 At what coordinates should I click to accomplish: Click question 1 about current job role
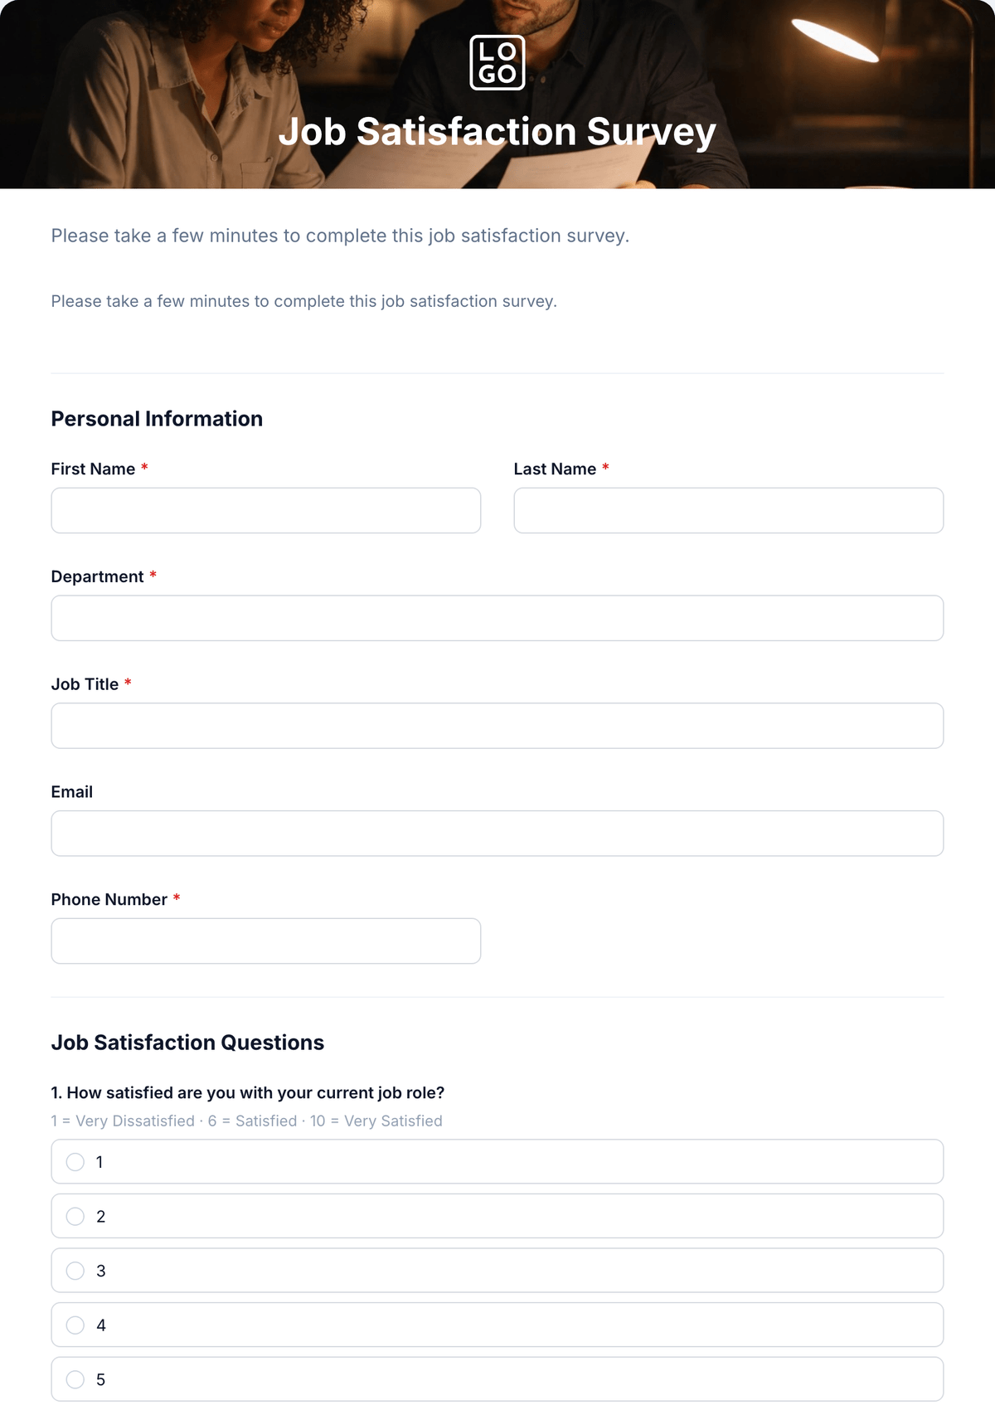click(248, 1092)
